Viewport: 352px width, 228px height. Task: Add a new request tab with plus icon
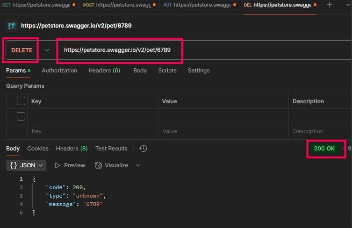[x=329, y=5]
